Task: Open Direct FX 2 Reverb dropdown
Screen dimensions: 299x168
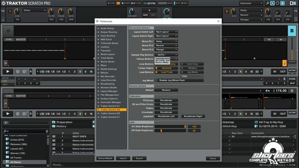Action: click(x=166, y=46)
